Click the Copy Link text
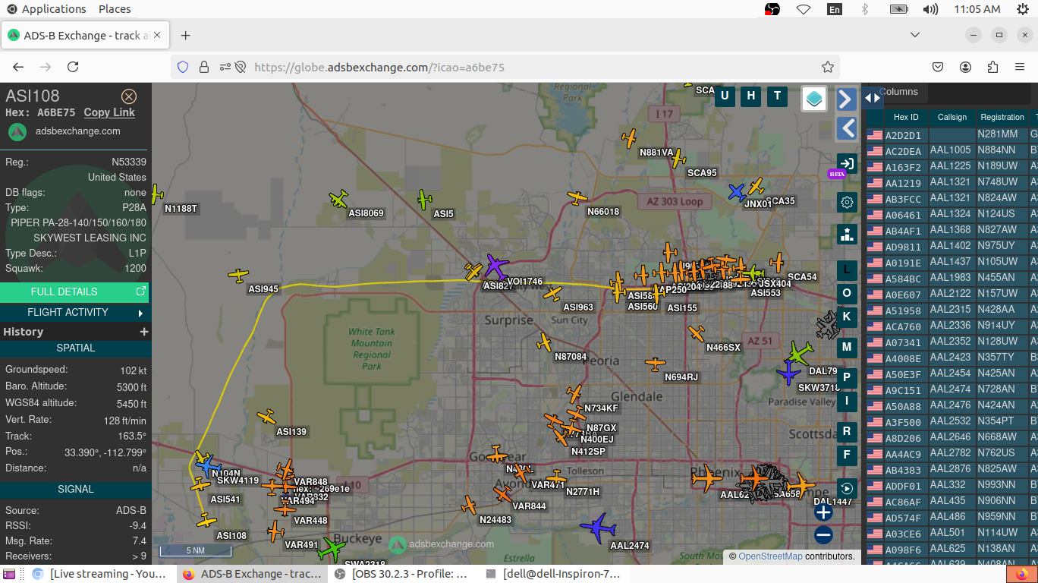Screen dimensions: 1038x583 [x=109, y=112]
